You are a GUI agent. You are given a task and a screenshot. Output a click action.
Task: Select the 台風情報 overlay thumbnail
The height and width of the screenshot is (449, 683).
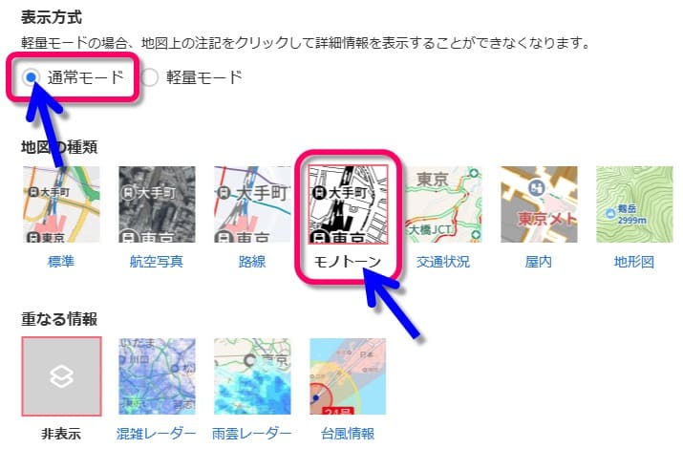pos(348,376)
